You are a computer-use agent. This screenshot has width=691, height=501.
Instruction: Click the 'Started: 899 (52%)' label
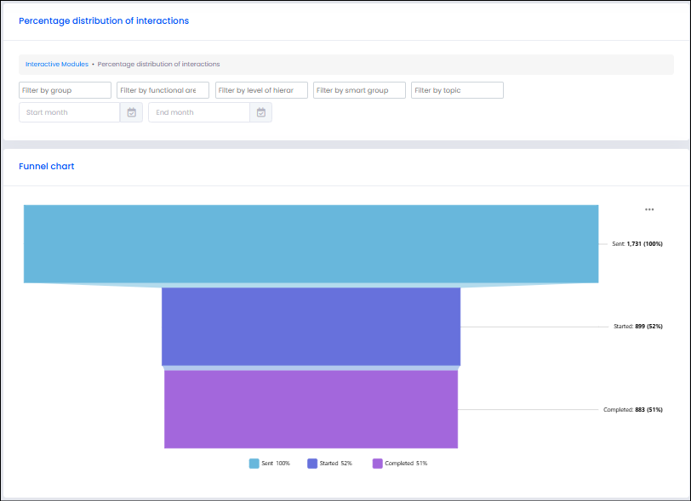tap(638, 327)
